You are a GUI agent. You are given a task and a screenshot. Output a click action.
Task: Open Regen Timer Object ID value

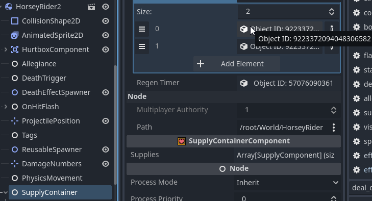tap(288, 83)
